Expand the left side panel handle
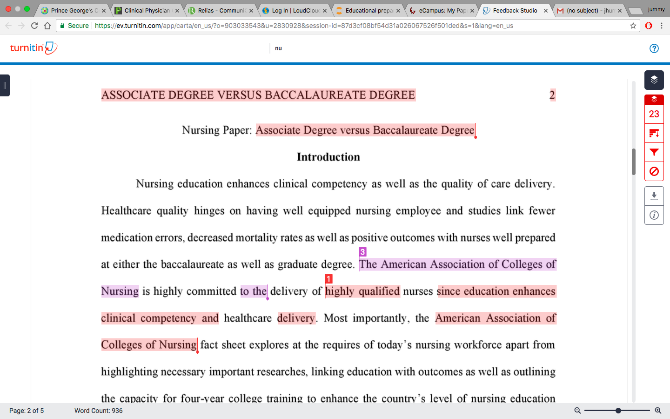Screen dimensions: 670x419 (5, 85)
